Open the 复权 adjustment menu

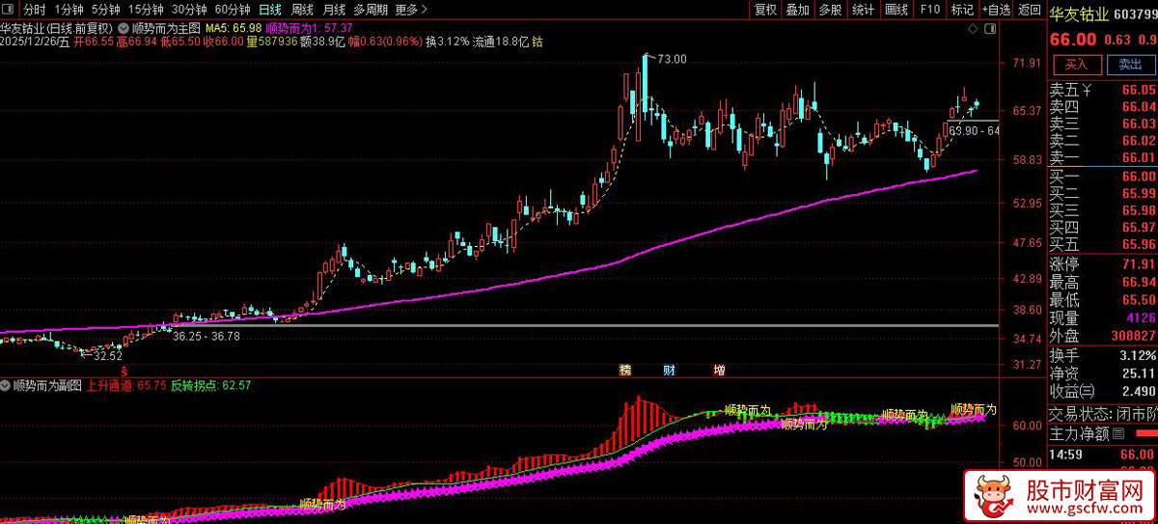click(x=765, y=10)
